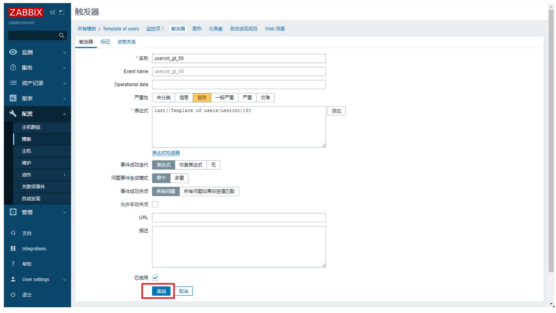
Task: Expand the 管理 menu chevron
Action: pos(64,212)
